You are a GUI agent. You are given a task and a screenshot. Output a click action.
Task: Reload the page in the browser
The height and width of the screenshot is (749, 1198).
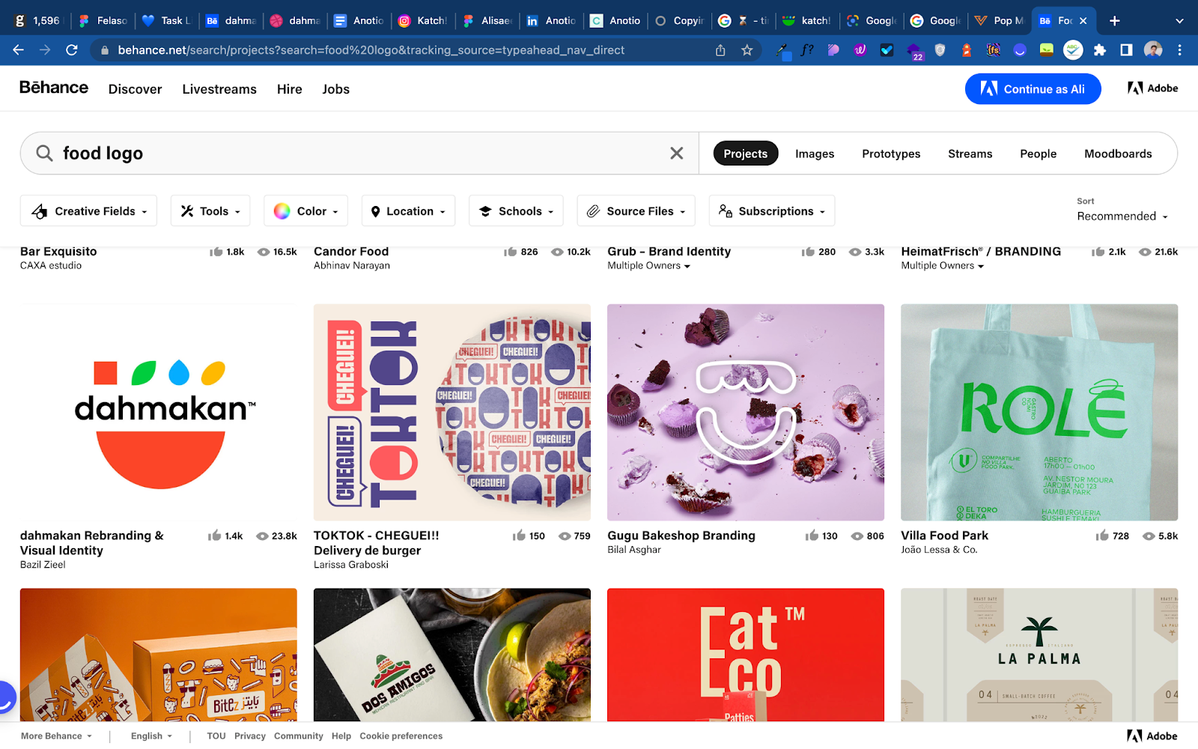pyautogui.click(x=72, y=50)
